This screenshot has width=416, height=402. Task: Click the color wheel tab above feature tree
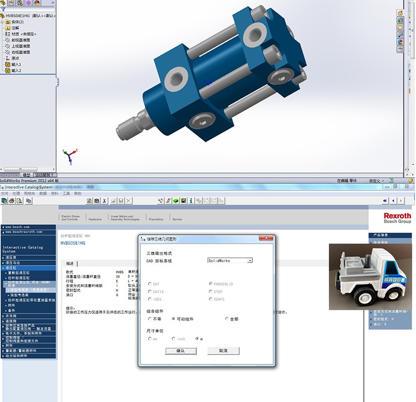[37, 3]
